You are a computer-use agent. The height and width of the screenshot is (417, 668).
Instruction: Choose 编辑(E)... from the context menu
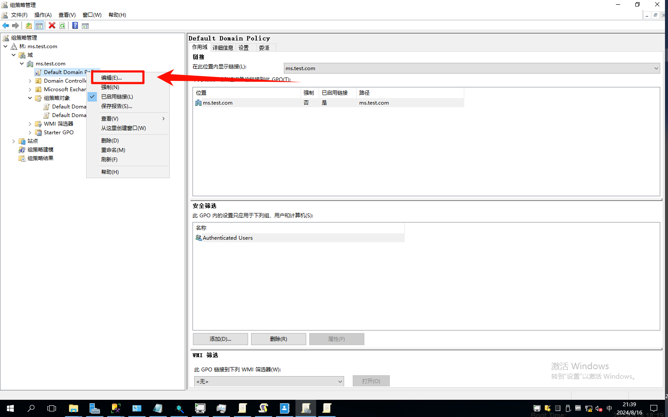point(112,78)
